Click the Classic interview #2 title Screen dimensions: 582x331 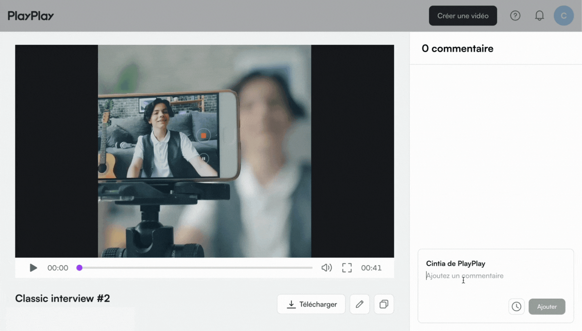coord(63,299)
